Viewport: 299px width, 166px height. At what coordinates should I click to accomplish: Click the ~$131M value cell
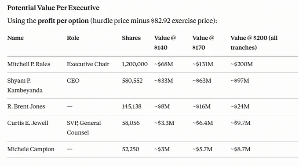coord(203,64)
